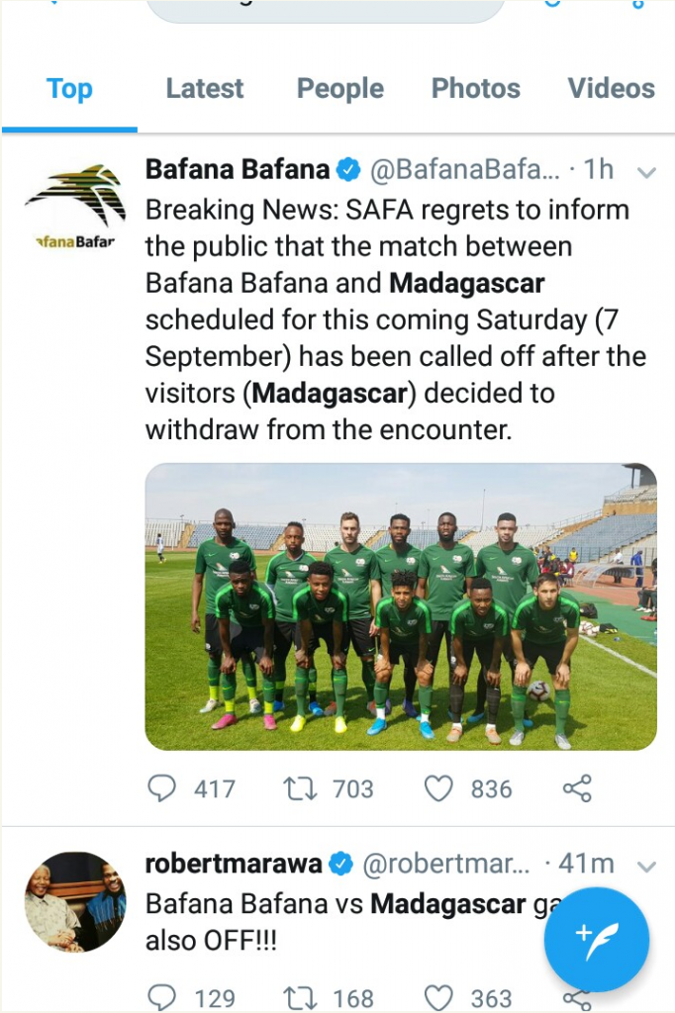675x1013 pixels.
Task: View the team photo in the tweet
Action: point(401,606)
